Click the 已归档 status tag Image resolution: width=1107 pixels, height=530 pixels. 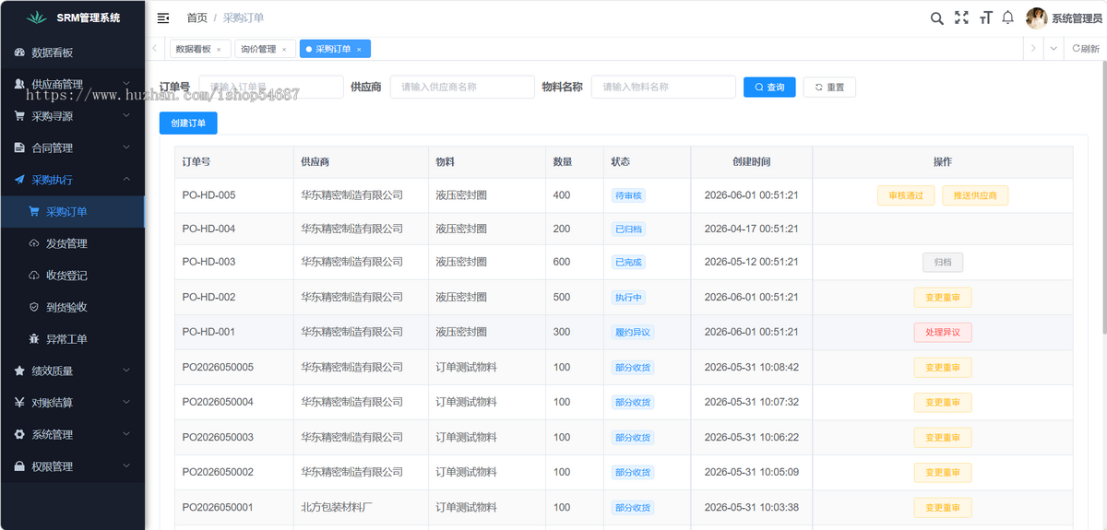[629, 229]
